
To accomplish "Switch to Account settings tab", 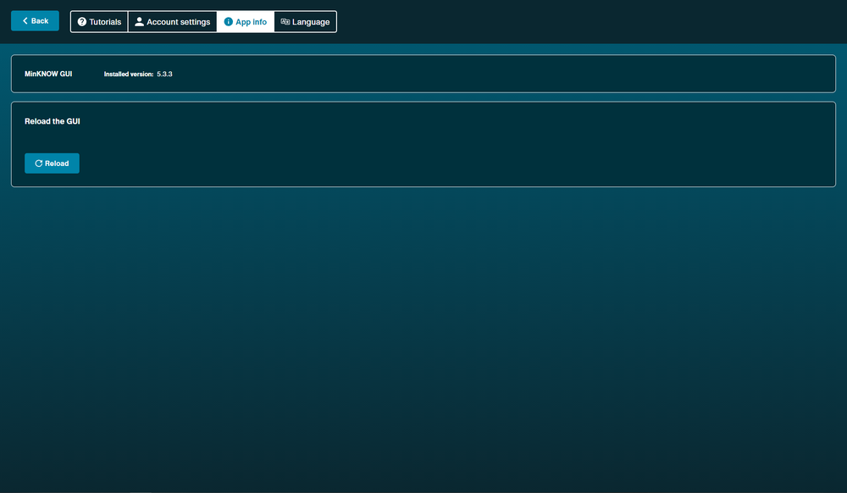I will (172, 21).
